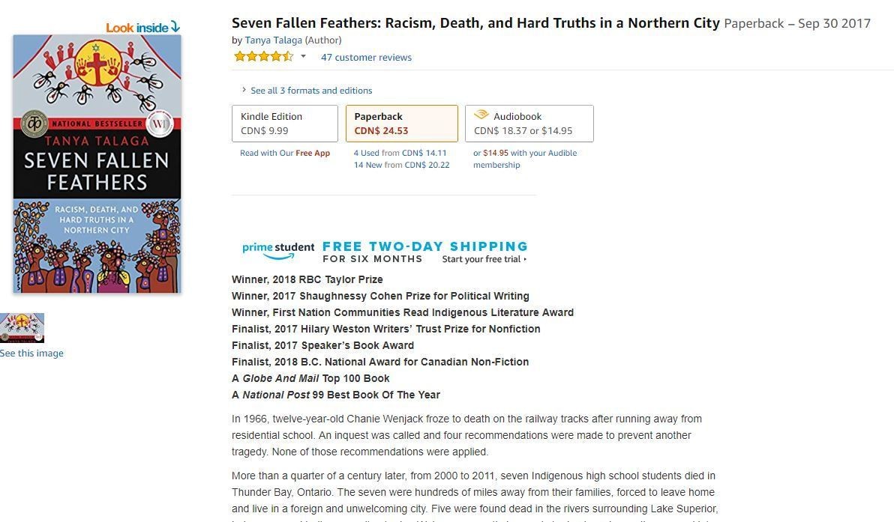
Task: Open the rating breakdown dropdown arrow
Action: 303,56
